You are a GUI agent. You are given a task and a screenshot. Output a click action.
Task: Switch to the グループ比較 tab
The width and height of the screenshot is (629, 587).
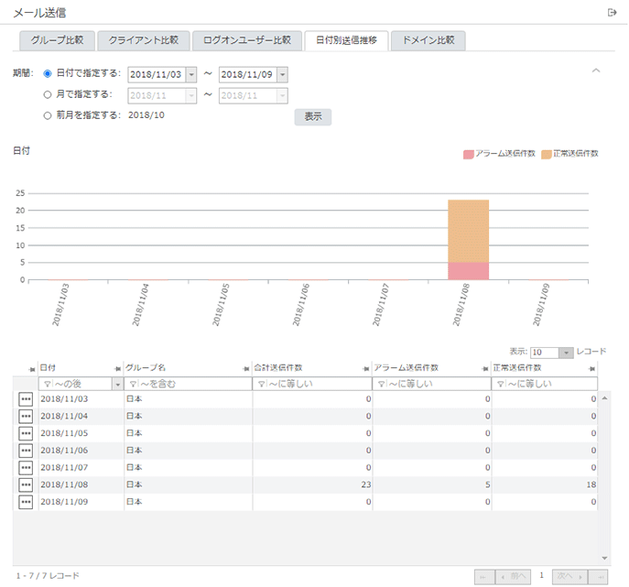[x=58, y=40]
